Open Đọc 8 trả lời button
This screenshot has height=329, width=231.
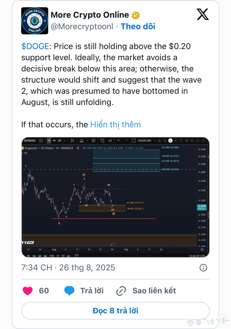pos(116,311)
